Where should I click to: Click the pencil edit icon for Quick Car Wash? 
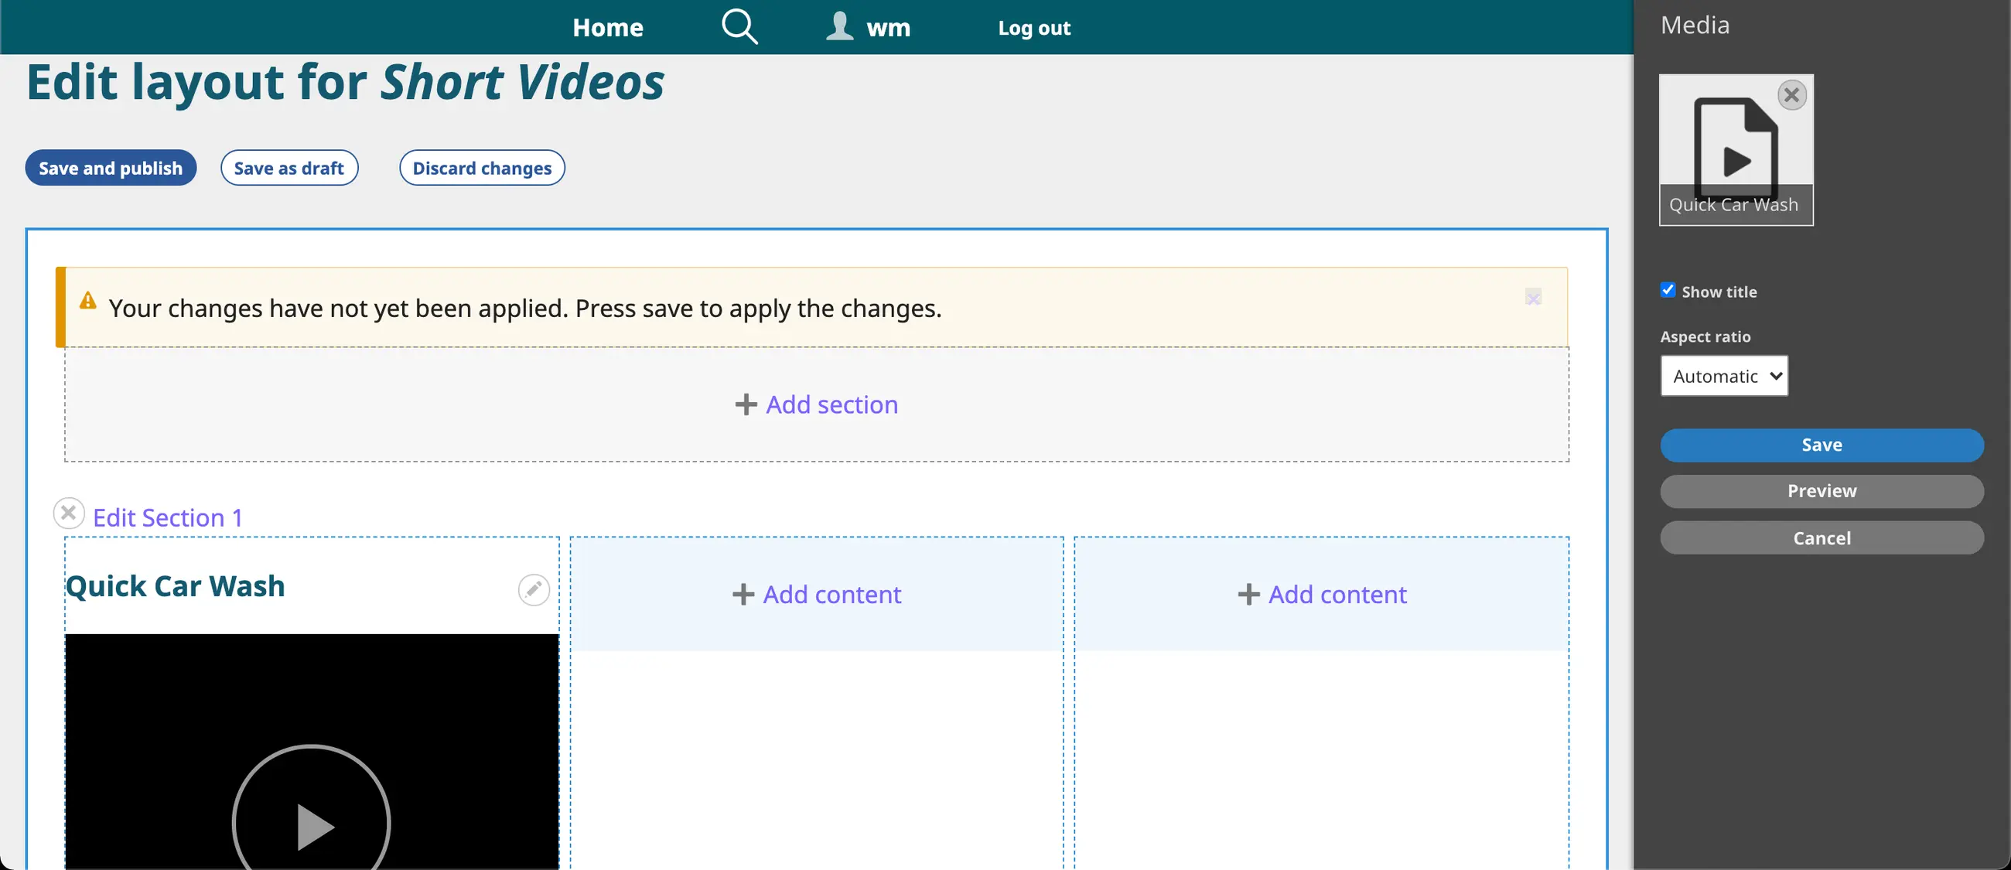click(534, 589)
